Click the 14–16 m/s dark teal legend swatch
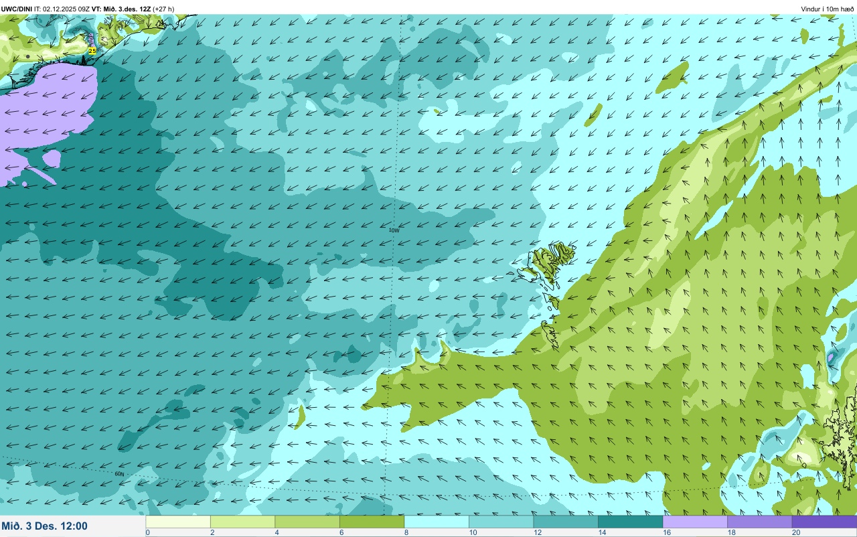The image size is (857, 537). (x=630, y=522)
